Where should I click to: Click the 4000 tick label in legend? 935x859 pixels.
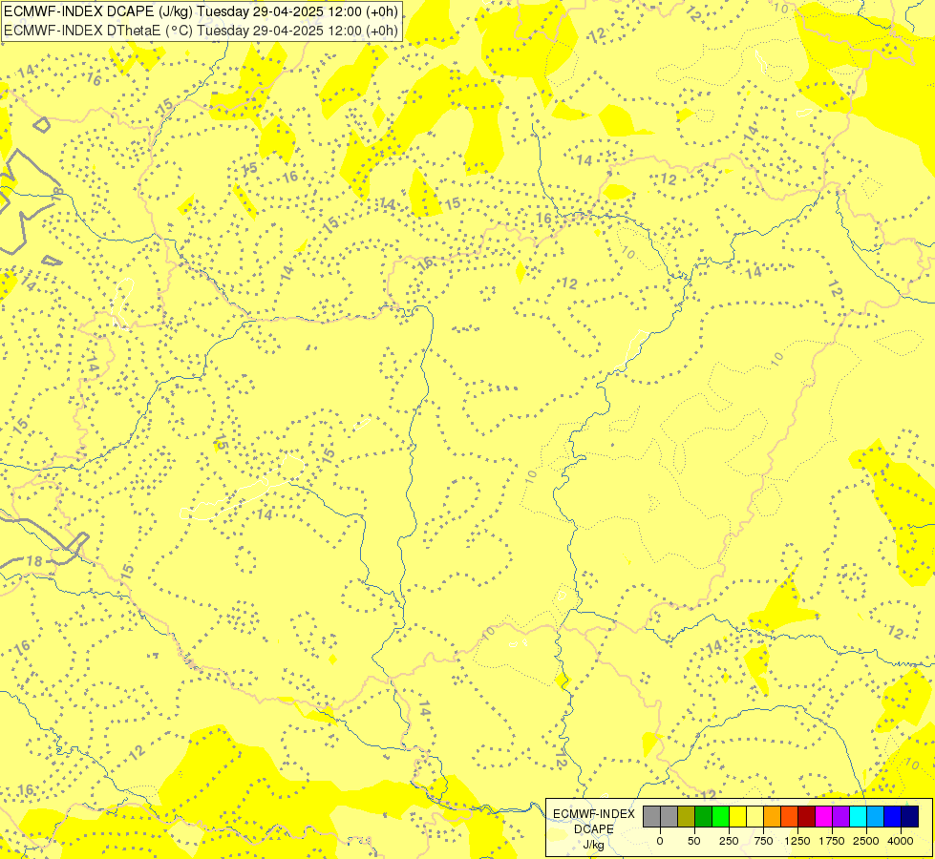click(901, 841)
